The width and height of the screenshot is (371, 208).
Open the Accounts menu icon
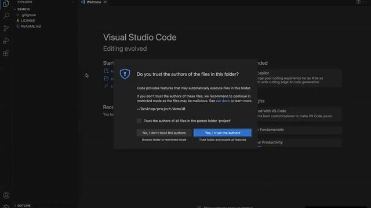coord(6,195)
